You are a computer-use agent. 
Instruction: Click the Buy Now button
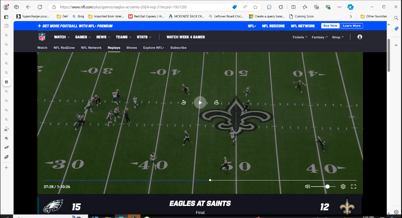[x=330, y=26]
